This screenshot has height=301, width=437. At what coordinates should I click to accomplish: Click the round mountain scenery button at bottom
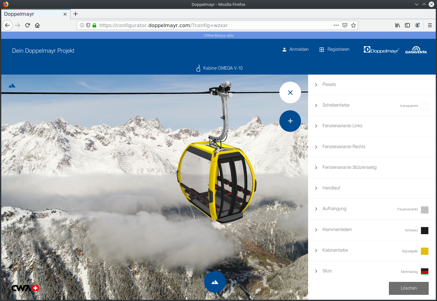(x=215, y=282)
